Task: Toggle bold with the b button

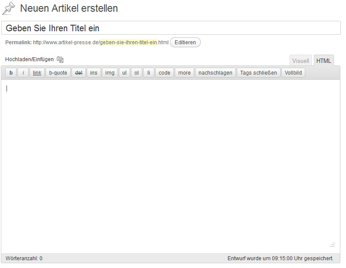Action: pos(11,73)
